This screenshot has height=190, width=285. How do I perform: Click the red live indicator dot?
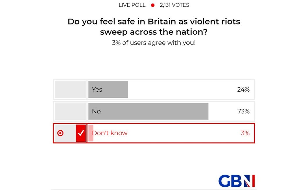click(152, 5)
